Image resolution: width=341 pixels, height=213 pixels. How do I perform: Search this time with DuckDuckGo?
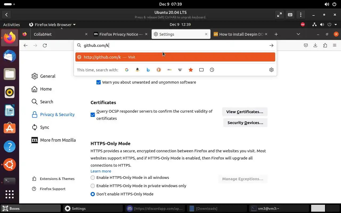[159, 70]
